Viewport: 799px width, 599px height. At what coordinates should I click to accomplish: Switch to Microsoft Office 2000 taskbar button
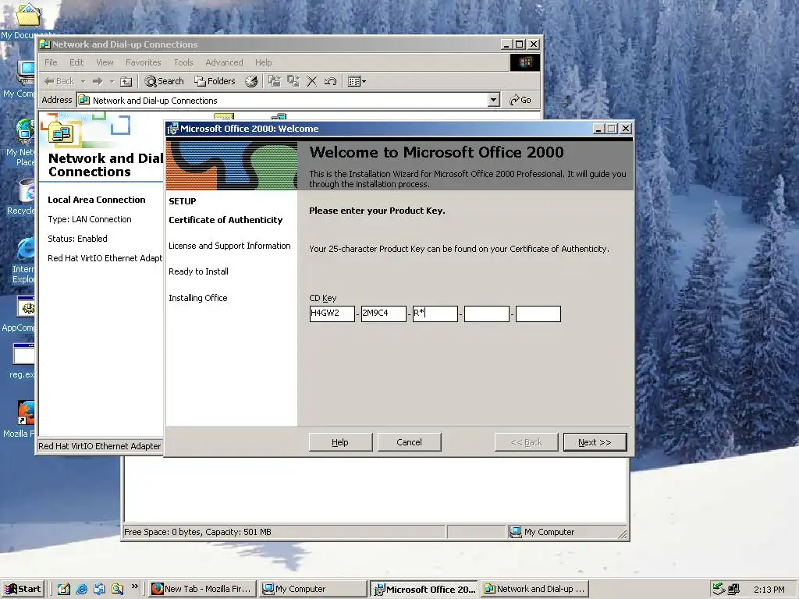pos(424,589)
